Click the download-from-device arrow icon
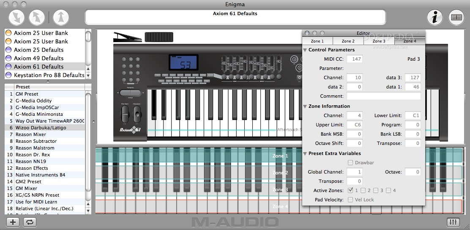Viewport: 470px width, 230px height. pos(16,17)
